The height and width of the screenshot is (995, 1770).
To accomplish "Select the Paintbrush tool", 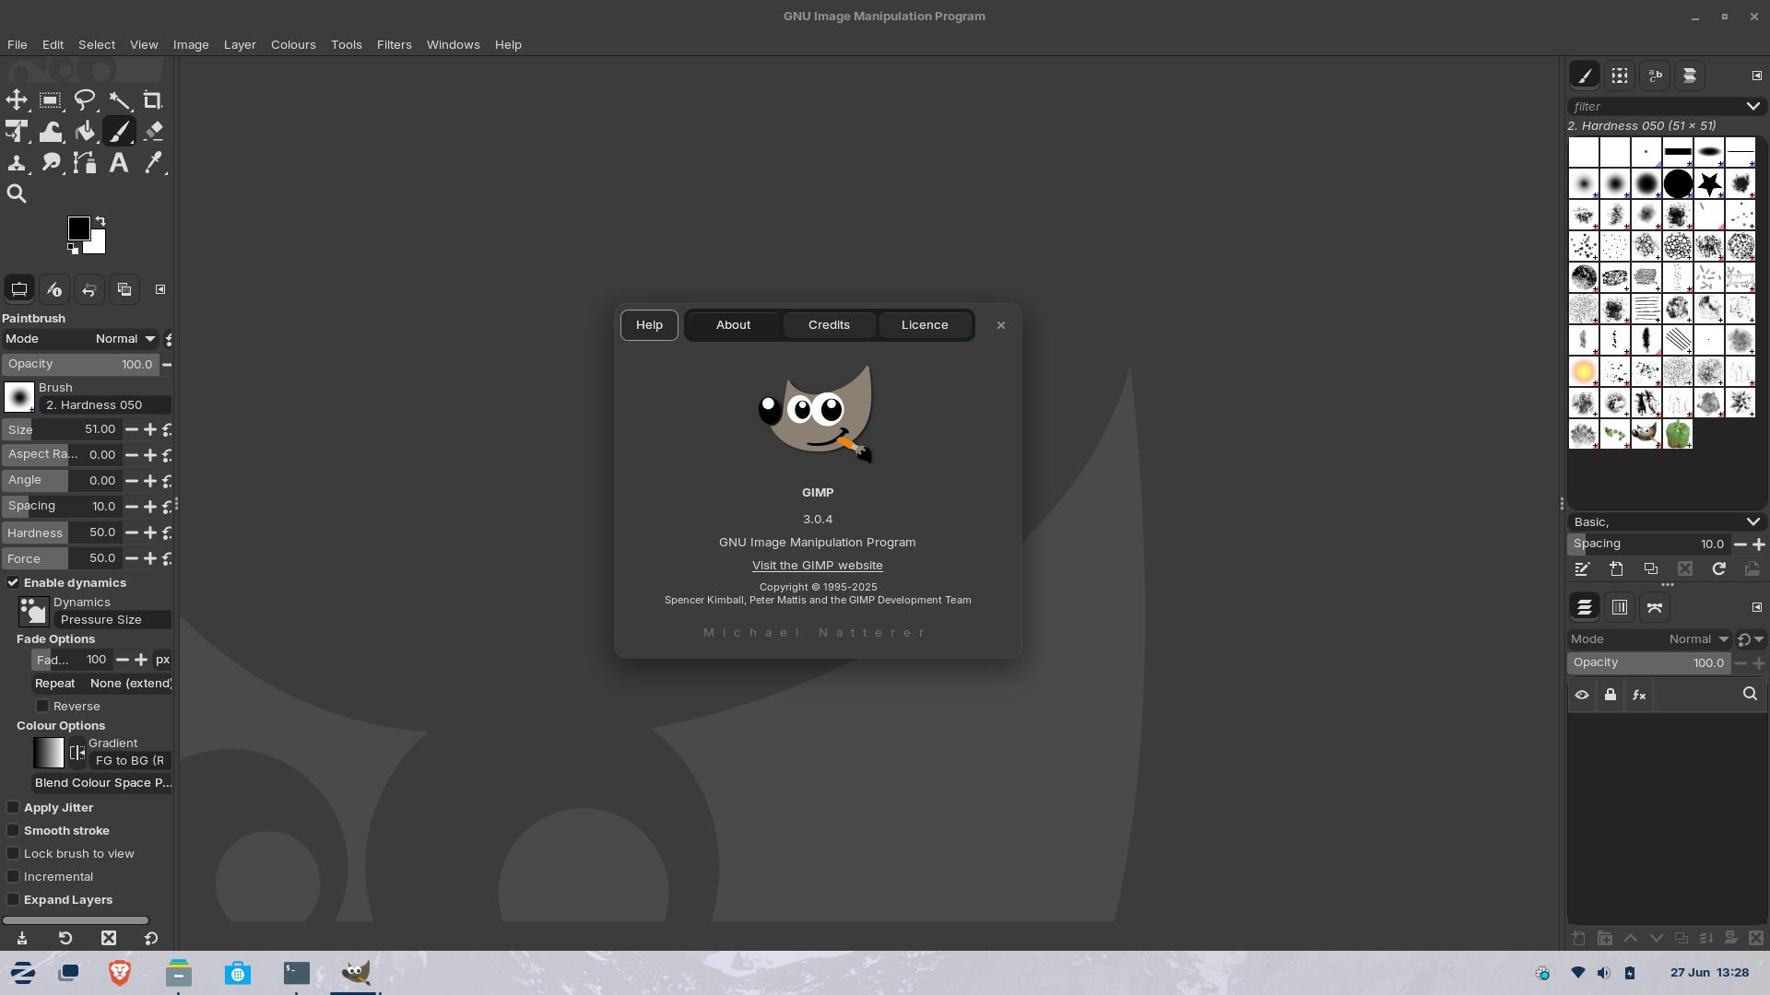I will click(x=119, y=132).
